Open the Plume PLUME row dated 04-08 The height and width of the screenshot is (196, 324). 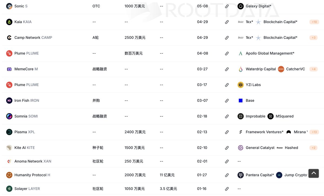(x=26, y=53)
